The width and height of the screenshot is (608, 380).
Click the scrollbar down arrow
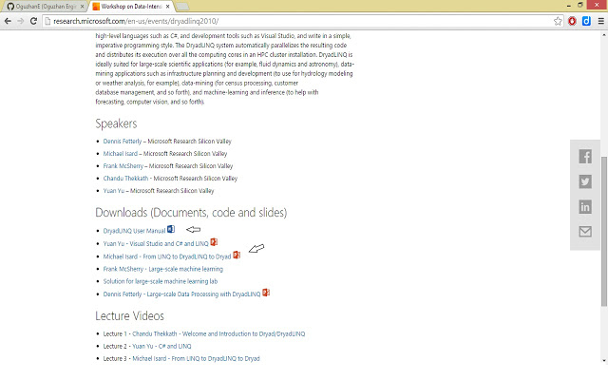pos(604,361)
